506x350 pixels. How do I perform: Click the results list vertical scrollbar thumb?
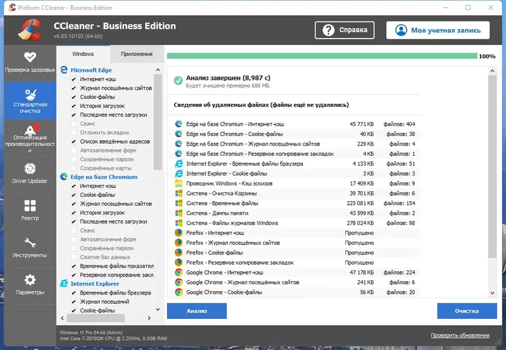click(492, 166)
